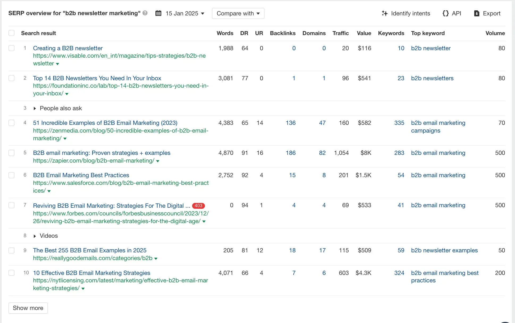Open the dropdown arrow after the visable.com URL

tap(57, 64)
